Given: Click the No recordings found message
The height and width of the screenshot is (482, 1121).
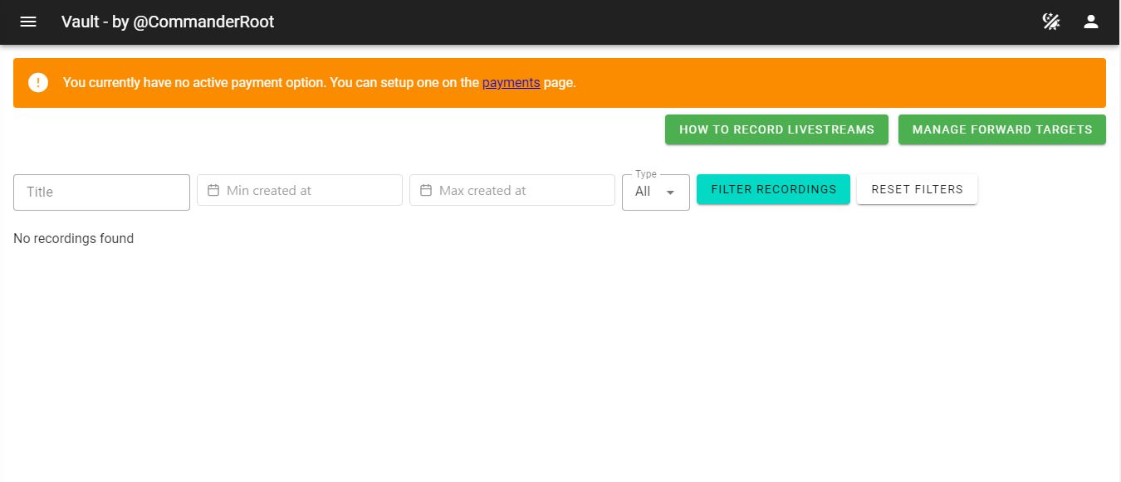Looking at the screenshot, I should (73, 238).
